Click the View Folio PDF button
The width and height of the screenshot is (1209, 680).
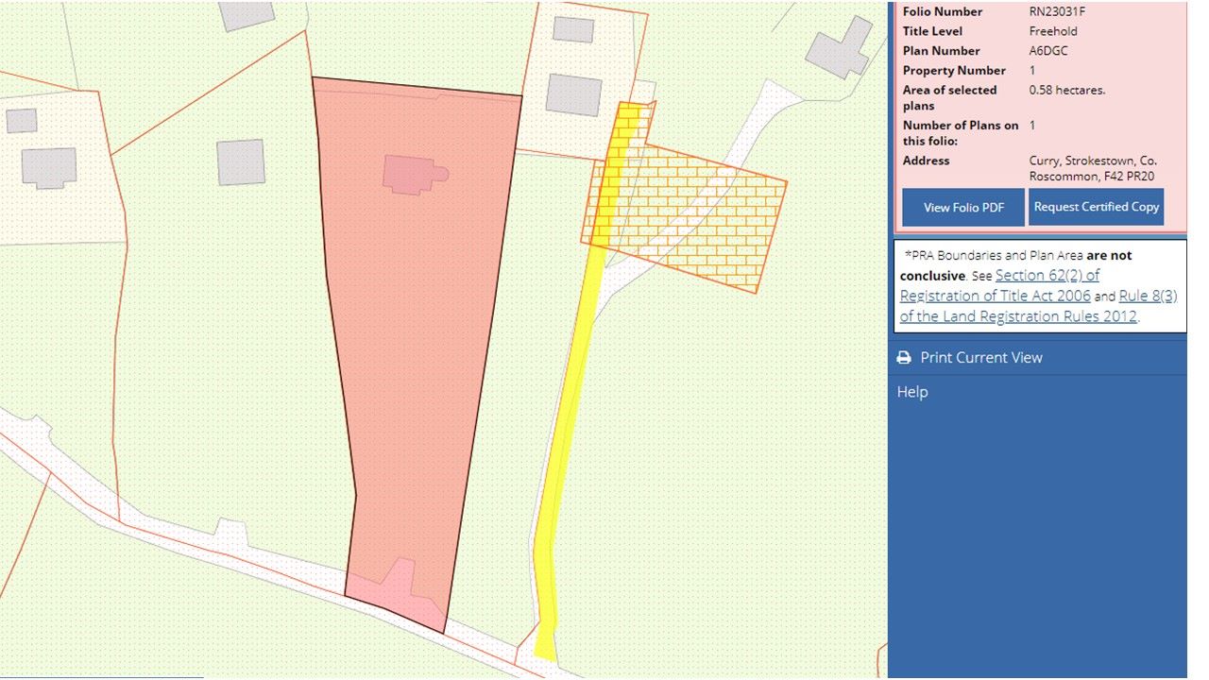pos(962,208)
